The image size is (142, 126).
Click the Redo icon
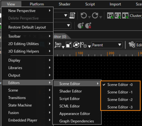(95, 16)
